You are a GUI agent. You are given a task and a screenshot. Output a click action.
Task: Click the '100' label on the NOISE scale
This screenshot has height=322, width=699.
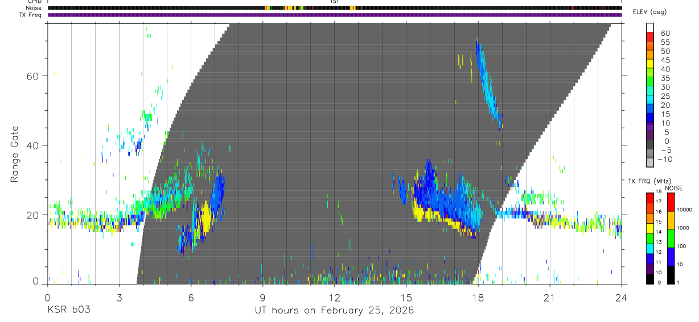(x=682, y=246)
